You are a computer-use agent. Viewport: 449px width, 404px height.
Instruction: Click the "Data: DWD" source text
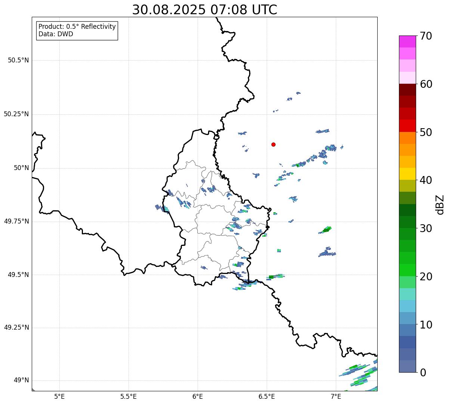click(x=56, y=34)
